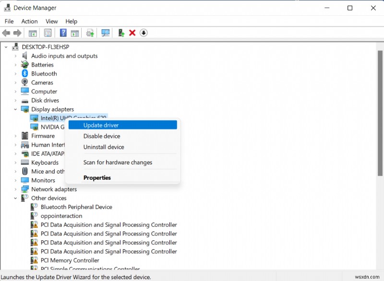
Task: Click the Back navigation arrow
Action: pyautogui.click(x=6, y=33)
